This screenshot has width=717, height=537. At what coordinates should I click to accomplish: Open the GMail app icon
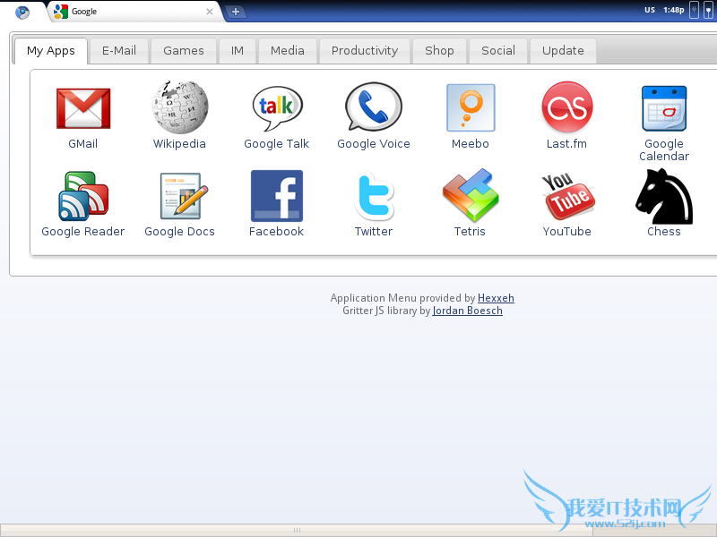pyautogui.click(x=83, y=108)
